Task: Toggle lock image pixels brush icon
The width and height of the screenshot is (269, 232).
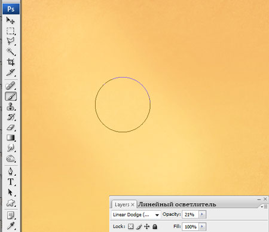Action: click(139, 227)
